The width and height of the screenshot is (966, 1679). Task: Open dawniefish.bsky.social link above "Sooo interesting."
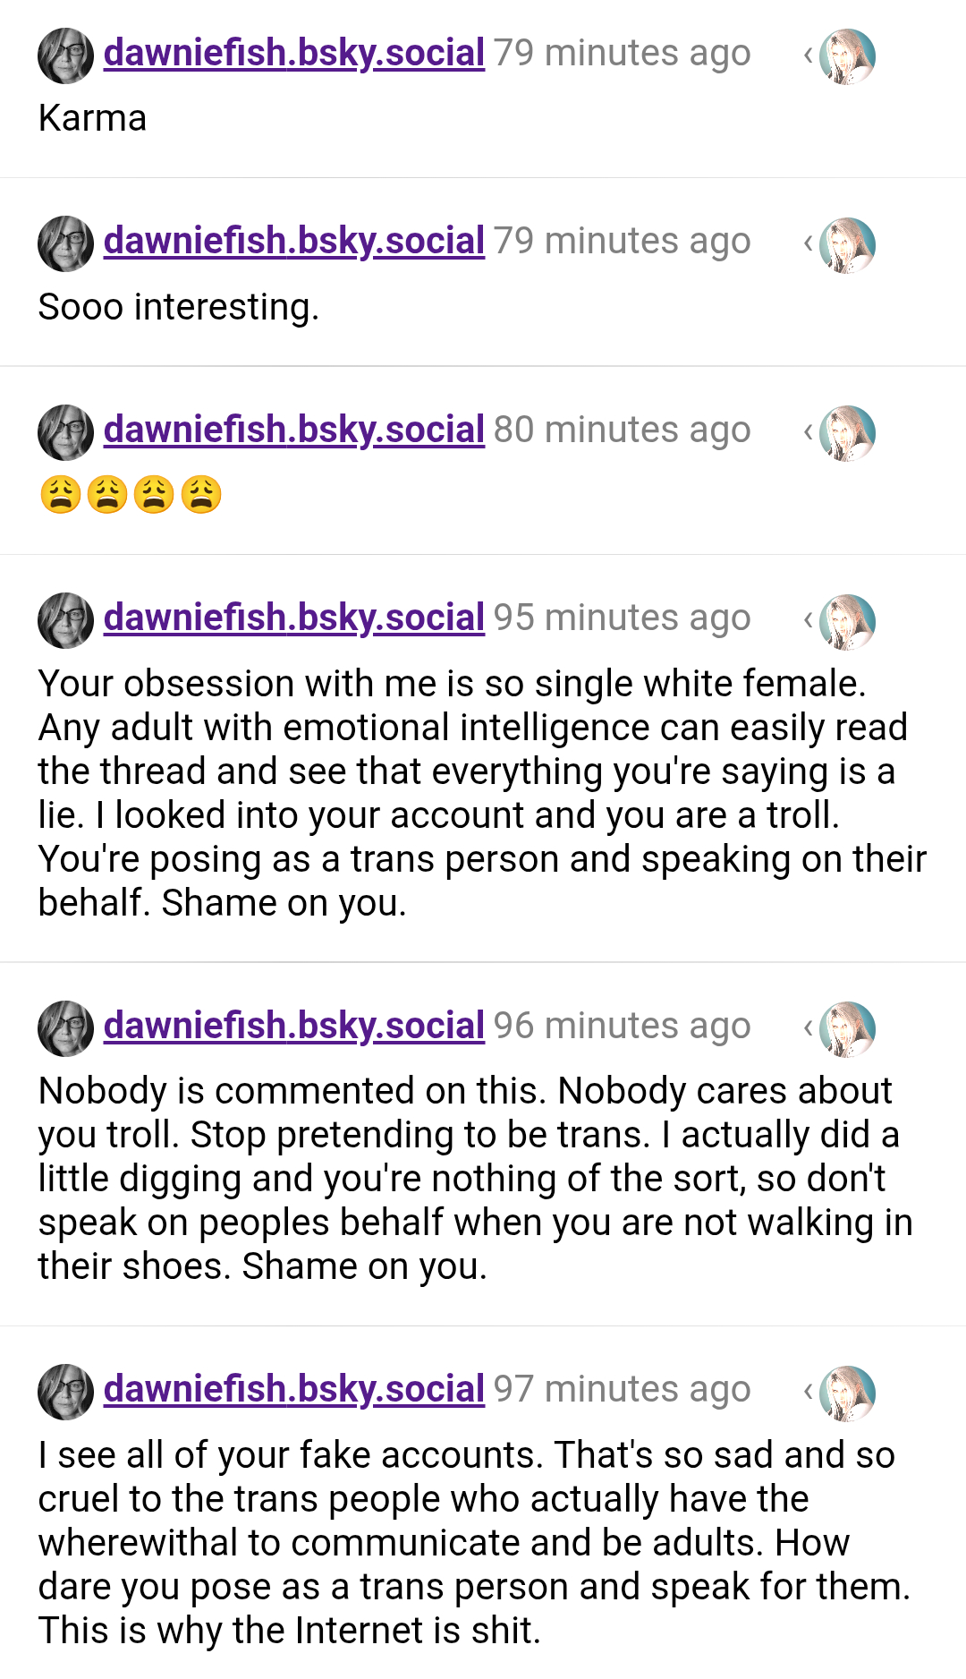point(293,242)
